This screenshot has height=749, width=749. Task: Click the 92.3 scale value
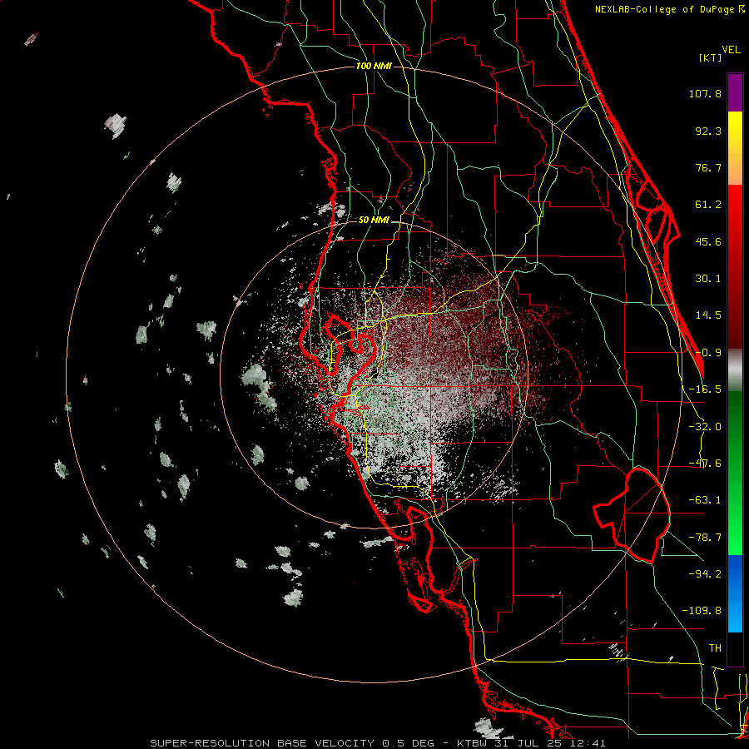[708, 131]
